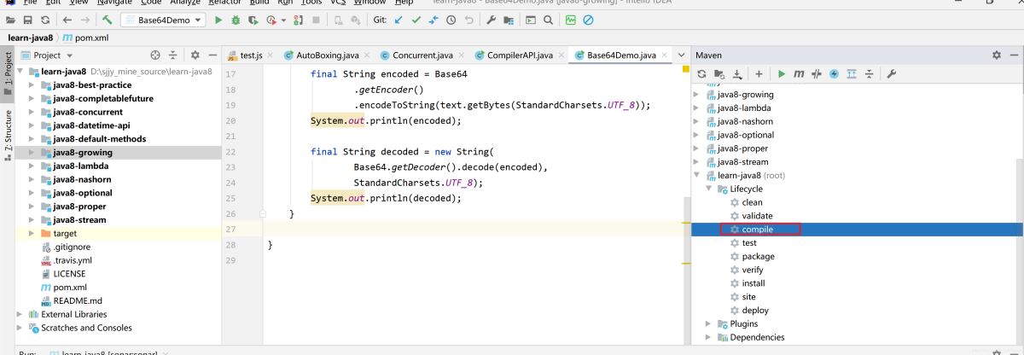Run with coverage icon in main toolbar

[x=253, y=20]
